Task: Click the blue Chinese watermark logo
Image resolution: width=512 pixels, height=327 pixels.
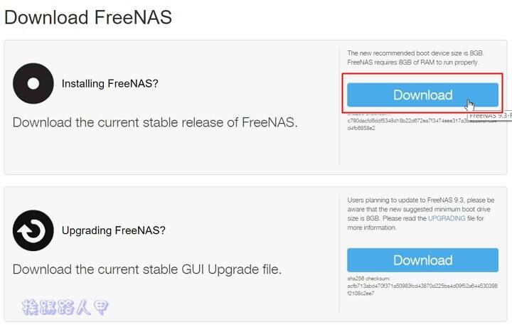Action: click(x=65, y=307)
